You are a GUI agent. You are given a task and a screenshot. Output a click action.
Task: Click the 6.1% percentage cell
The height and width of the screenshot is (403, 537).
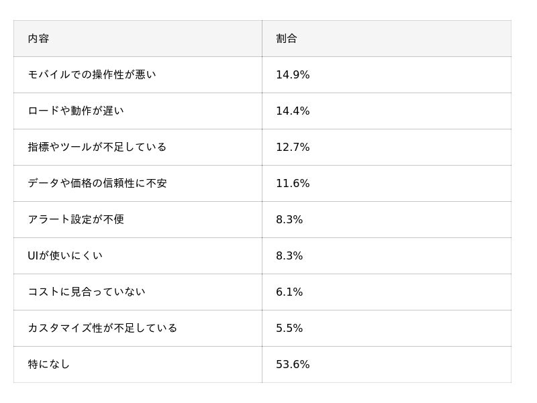[289, 292]
